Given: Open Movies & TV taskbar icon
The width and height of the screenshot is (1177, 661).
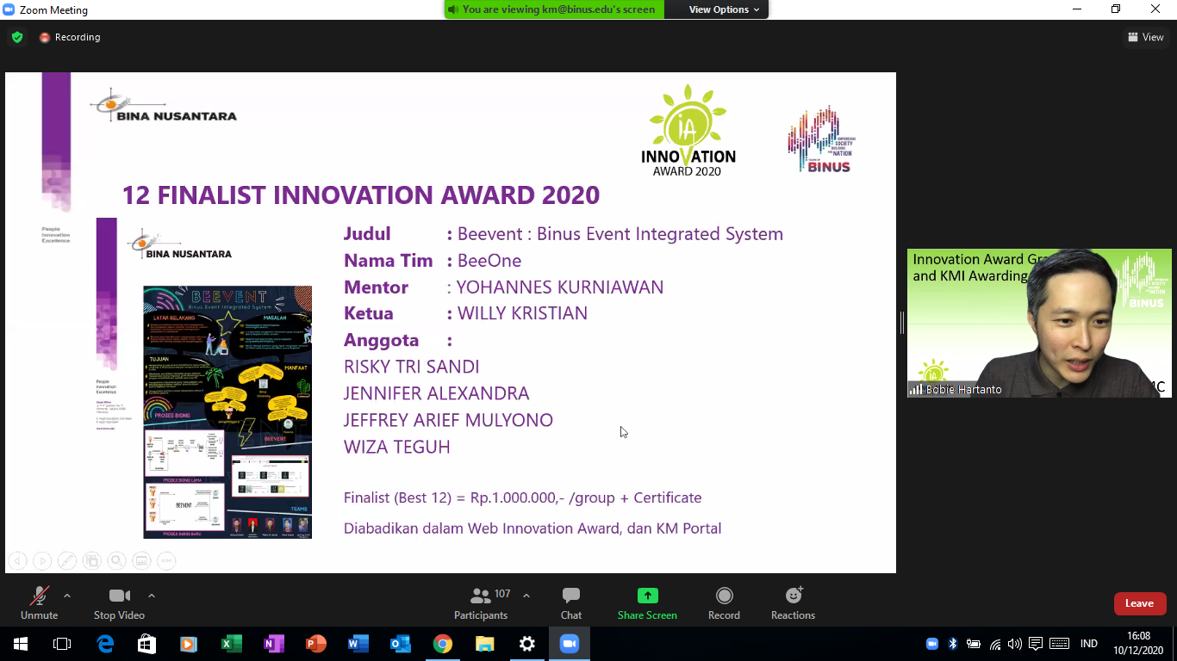Looking at the screenshot, I should pyautogui.click(x=189, y=644).
